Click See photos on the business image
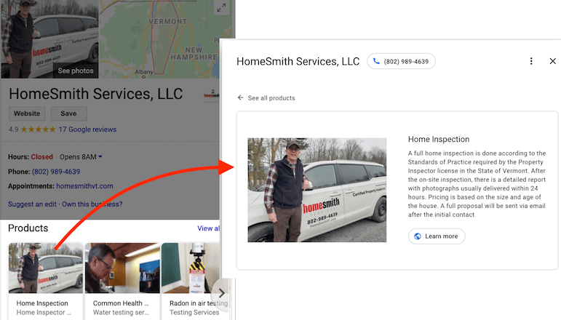Viewport: 561px width, 320px height. click(76, 71)
